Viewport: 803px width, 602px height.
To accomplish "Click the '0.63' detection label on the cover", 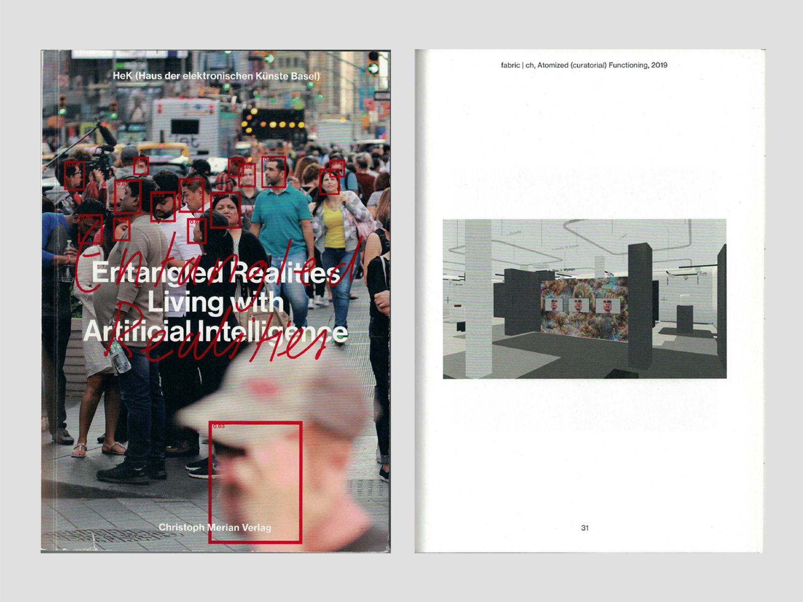I will tap(219, 426).
